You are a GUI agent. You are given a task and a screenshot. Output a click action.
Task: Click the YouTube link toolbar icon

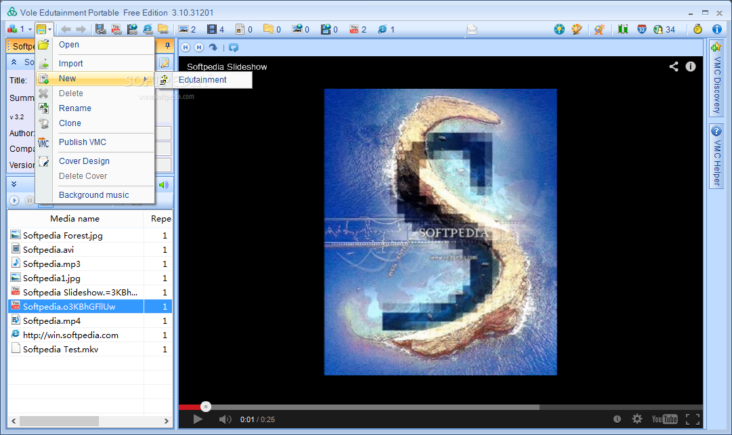tap(116, 29)
